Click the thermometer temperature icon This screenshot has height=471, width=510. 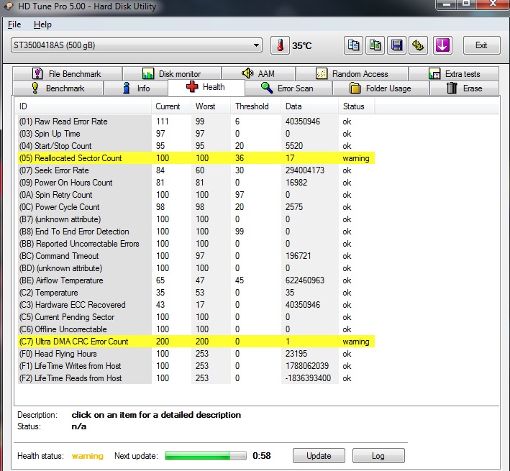[279, 45]
